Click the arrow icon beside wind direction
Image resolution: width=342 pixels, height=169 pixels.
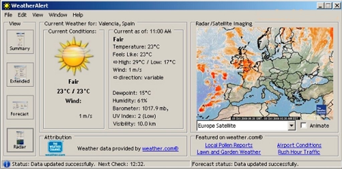[115, 77]
